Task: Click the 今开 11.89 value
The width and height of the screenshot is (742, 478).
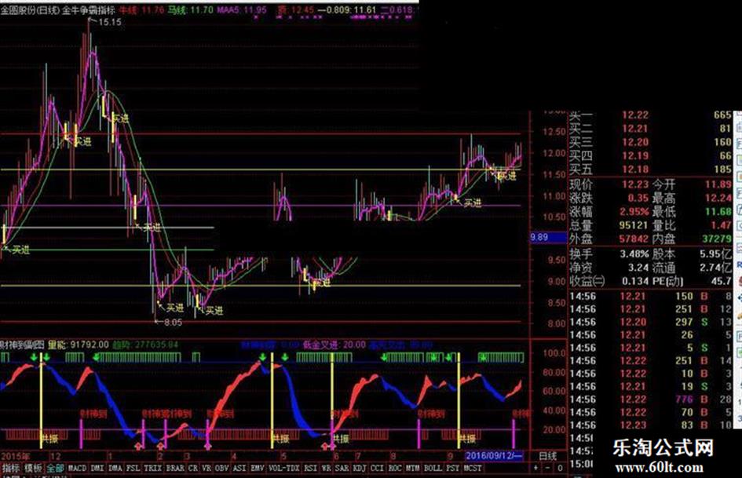Action: pyautogui.click(x=718, y=184)
